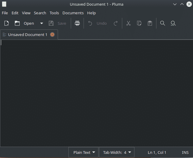Open Find and Replace icon

pyautogui.click(x=173, y=23)
